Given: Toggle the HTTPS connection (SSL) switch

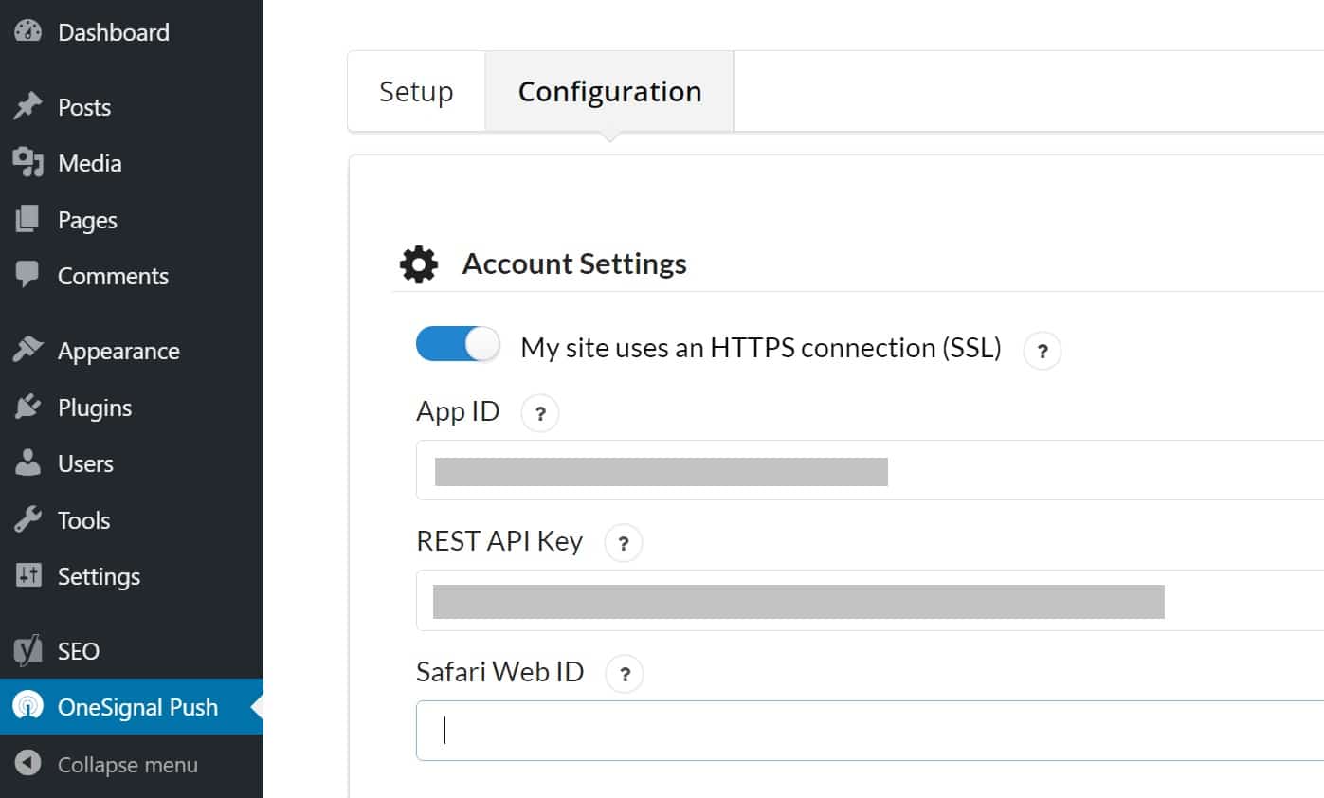Looking at the screenshot, I should click(x=458, y=344).
